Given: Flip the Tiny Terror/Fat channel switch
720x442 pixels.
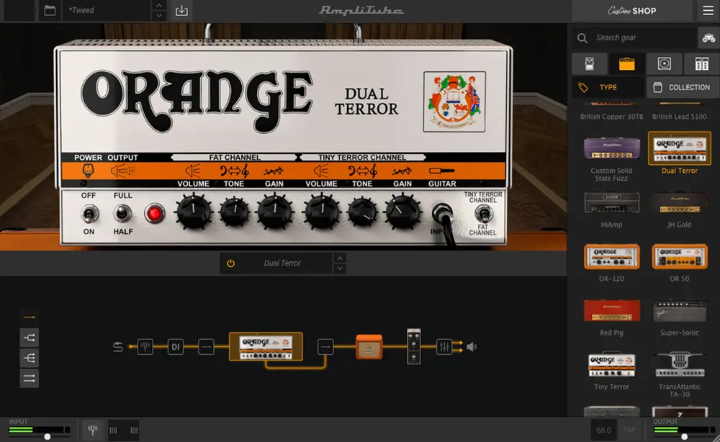Looking at the screenshot, I should (483, 213).
